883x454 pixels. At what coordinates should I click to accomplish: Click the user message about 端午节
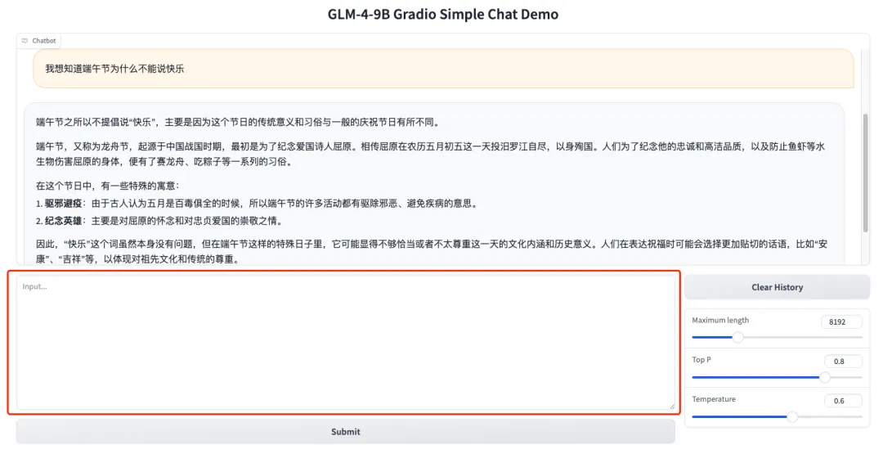point(114,69)
